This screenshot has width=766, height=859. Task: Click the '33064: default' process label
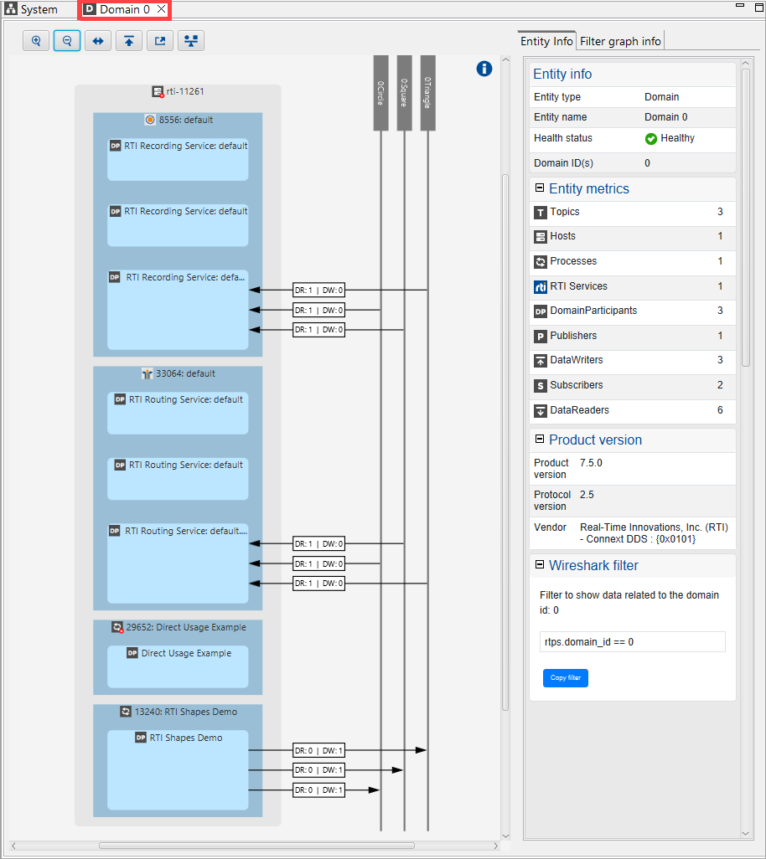coord(185,373)
